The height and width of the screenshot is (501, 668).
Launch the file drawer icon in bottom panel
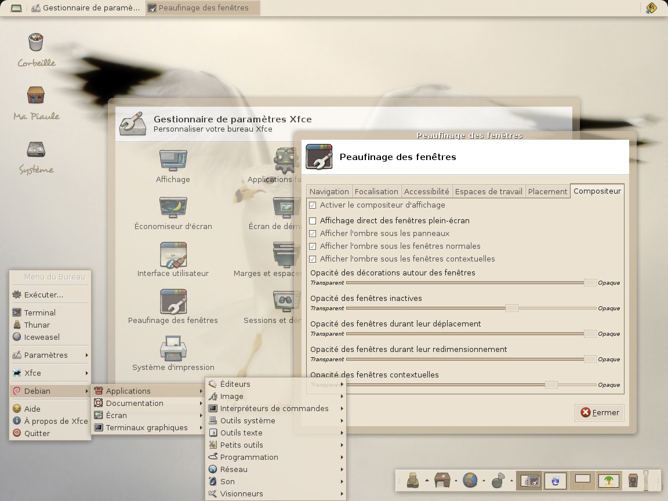pos(412,481)
